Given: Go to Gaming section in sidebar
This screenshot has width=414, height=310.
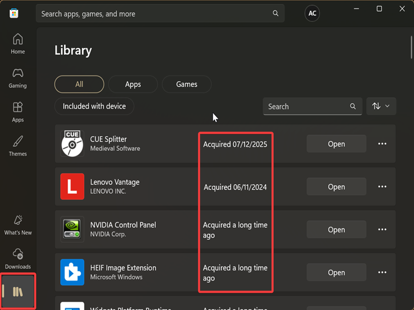Looking at the screenshot, I should (x=18, y=78).
